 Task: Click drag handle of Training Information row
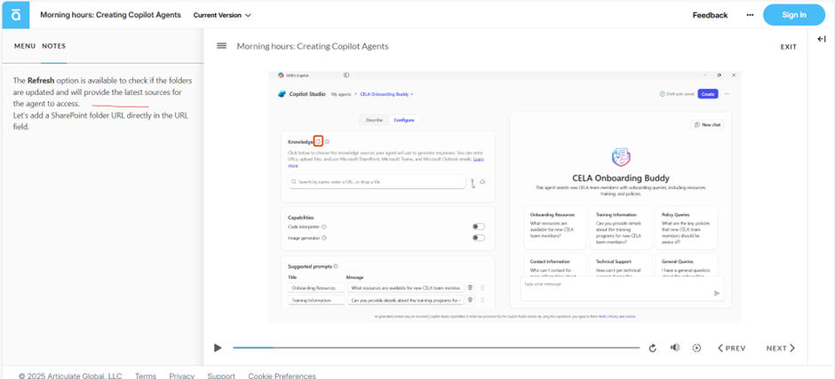pyautogui.click(x=482, y=300)
